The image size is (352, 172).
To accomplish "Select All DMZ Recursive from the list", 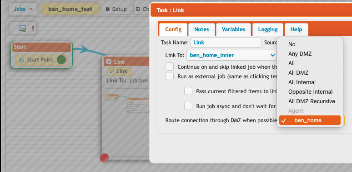I will (312, 101).
